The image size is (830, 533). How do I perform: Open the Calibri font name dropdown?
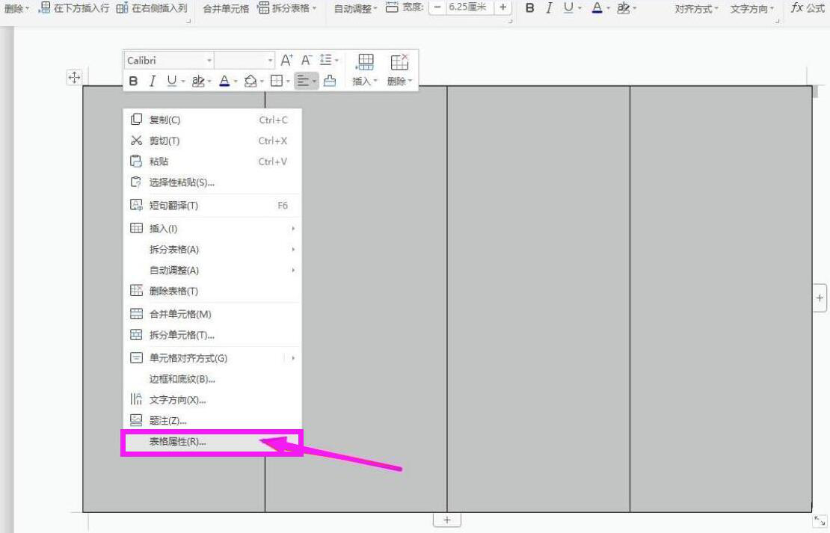click(x=209, y=61)
